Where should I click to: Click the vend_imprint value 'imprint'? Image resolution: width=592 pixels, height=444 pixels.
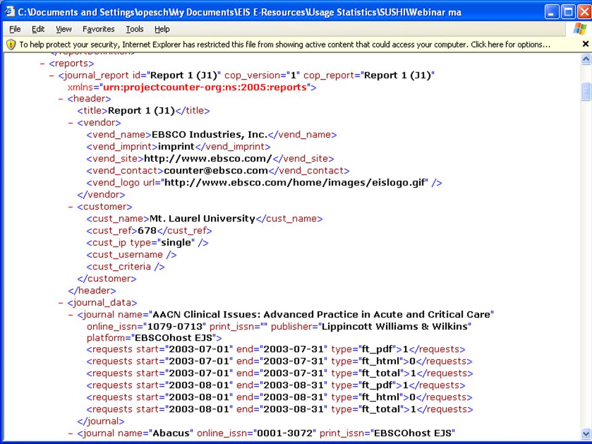(176, 147)
